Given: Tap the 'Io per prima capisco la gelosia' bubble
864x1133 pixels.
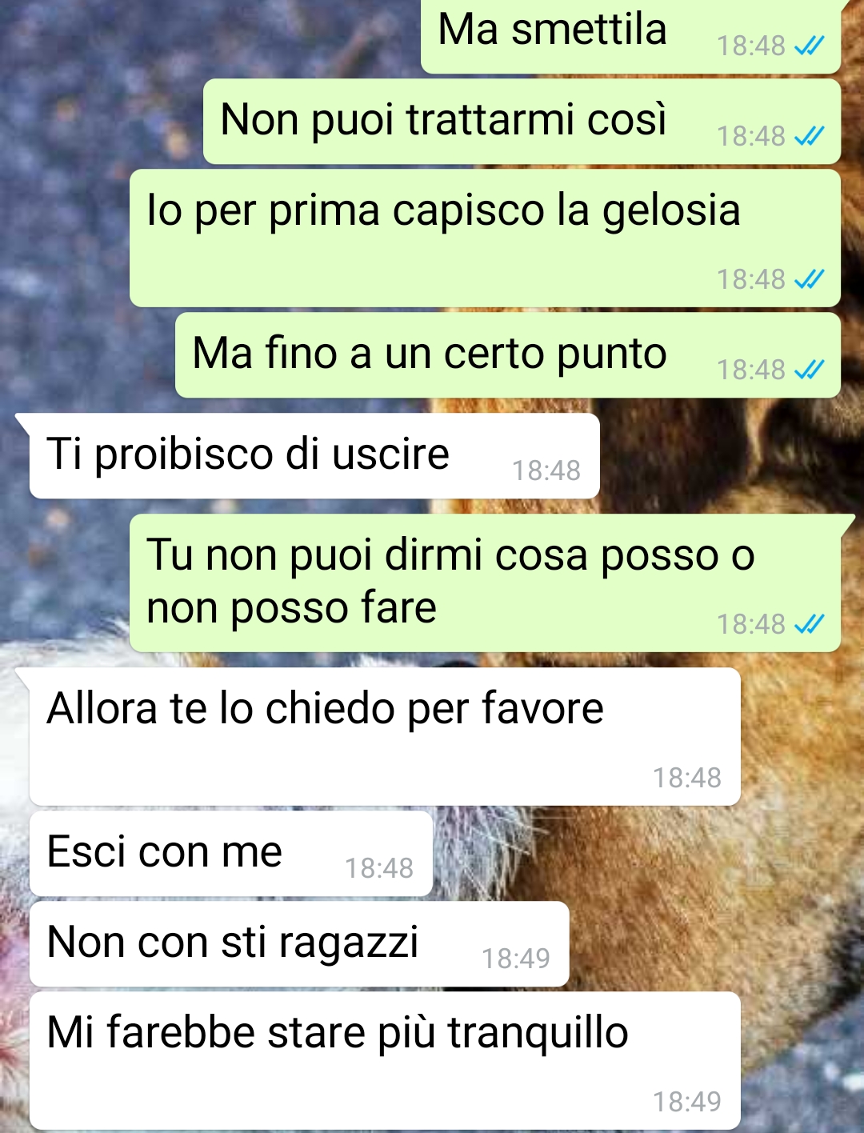Looking at the screenshot, I should (x=485, y=238).
